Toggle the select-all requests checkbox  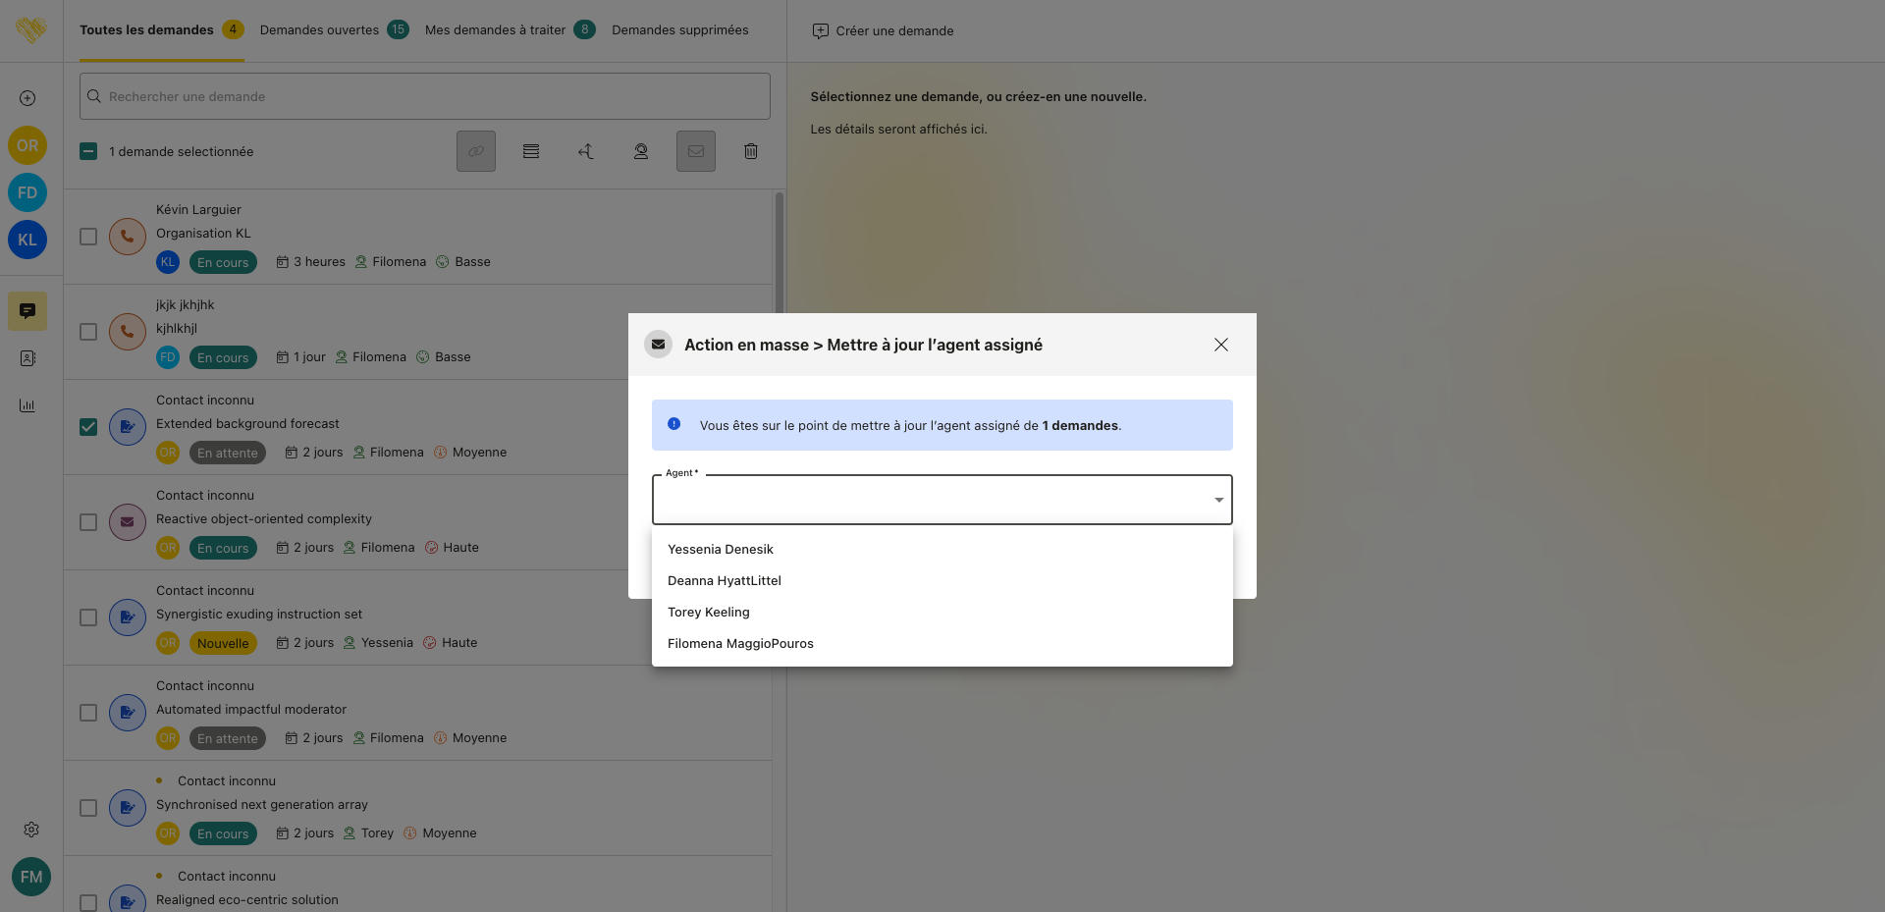click(88, 151)
